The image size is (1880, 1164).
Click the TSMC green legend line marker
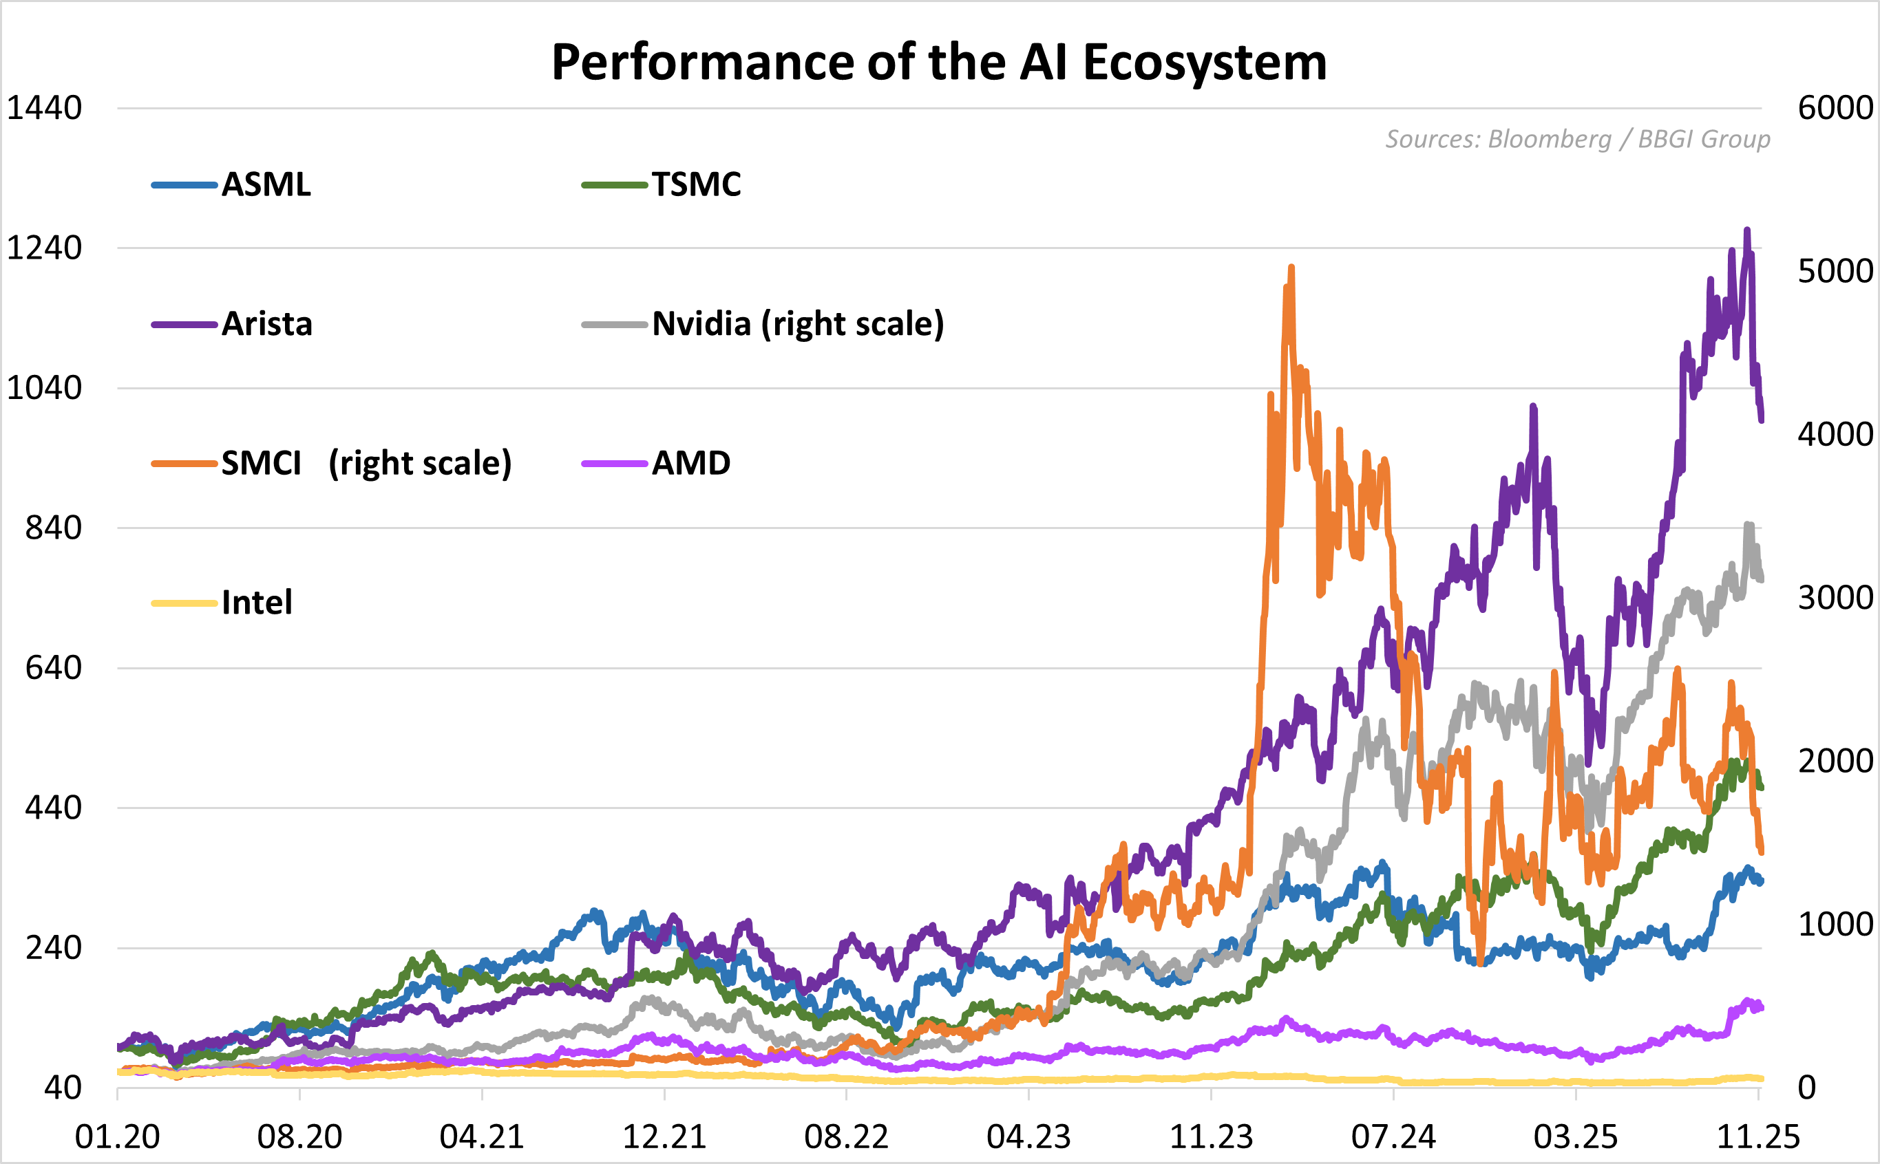click(614, 186)
